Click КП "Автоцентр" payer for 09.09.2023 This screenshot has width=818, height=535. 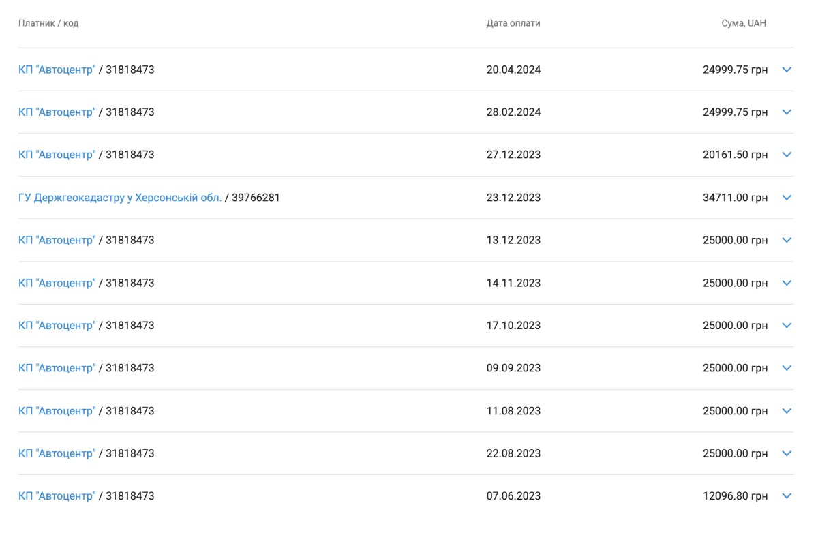pyautogui.click(x=57, y=368)
